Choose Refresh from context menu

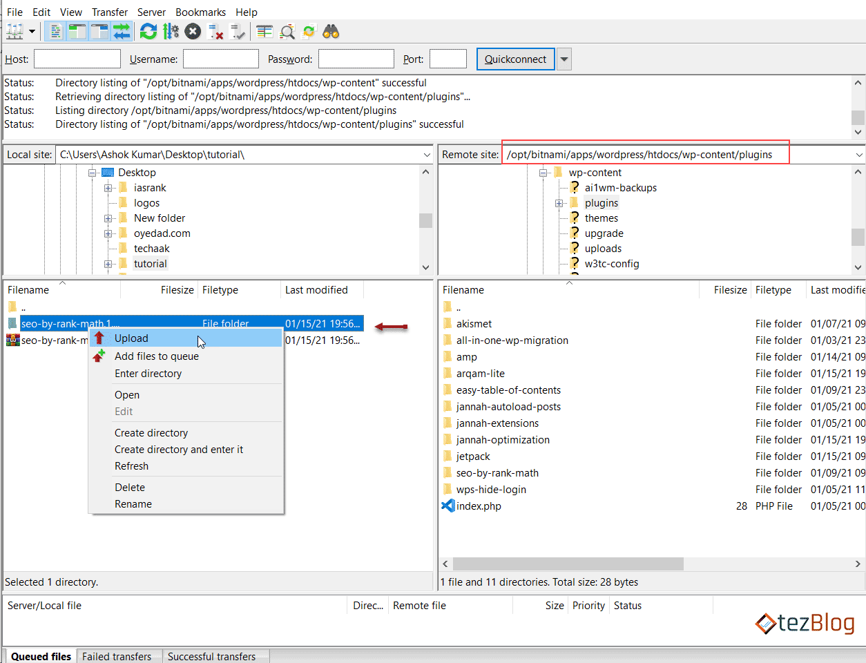(x=186, y=466)
